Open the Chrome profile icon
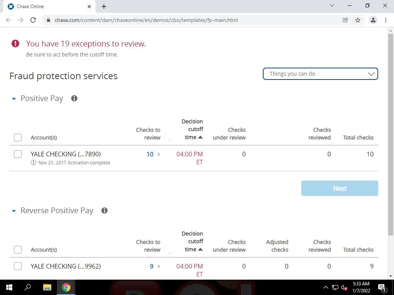Viewport: 394px width, 295px height. click(373, 20)
